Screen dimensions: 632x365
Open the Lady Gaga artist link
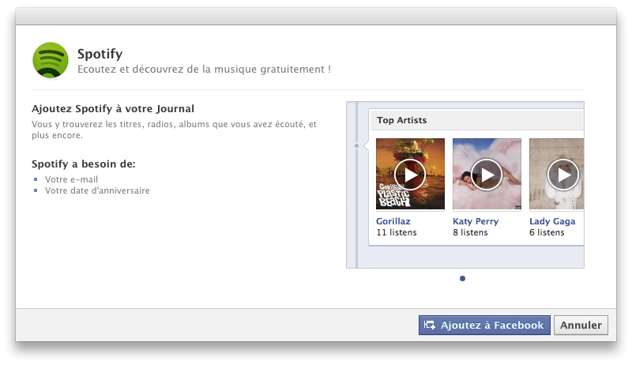point(552,221)
